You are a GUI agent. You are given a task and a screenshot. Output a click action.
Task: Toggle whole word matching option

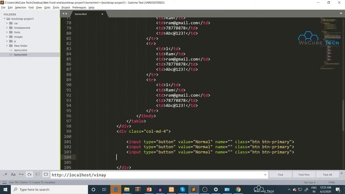point(22,175)
